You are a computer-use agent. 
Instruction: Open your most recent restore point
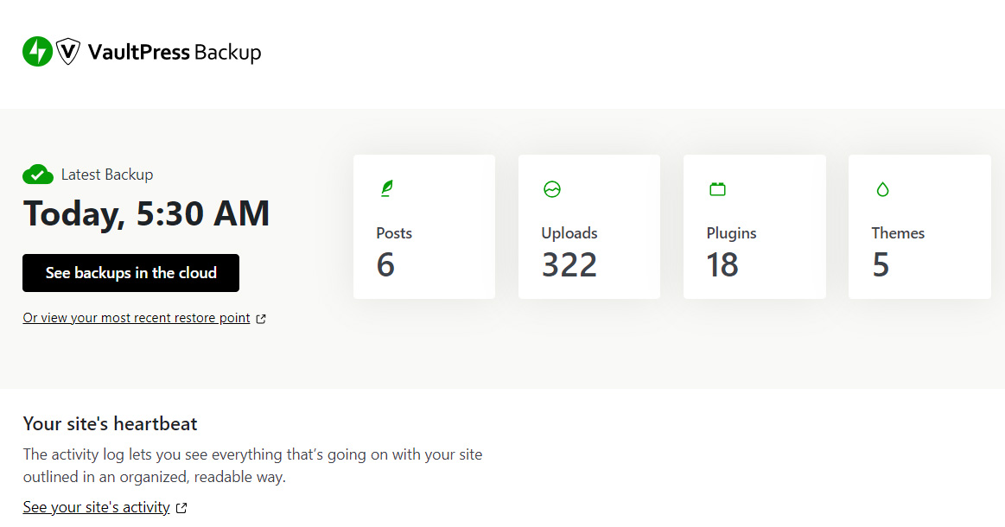pos(136,317)
